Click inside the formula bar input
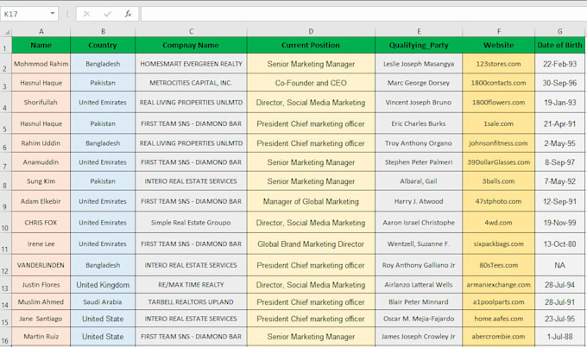This screenshot has height=348, width=587. pos(364,14)
